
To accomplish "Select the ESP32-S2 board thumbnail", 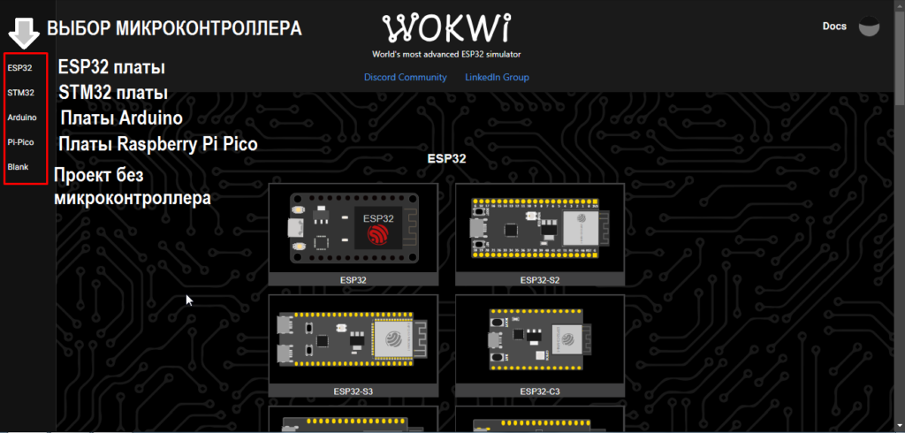I will pyautogui.click(x=540, y=229).
